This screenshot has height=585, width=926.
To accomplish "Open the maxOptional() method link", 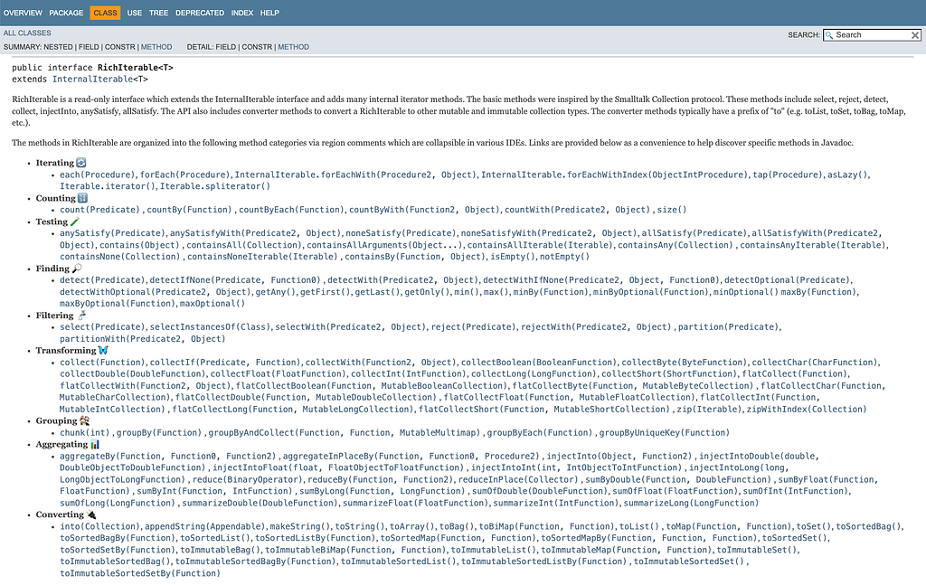I will [x=212, y=304].
